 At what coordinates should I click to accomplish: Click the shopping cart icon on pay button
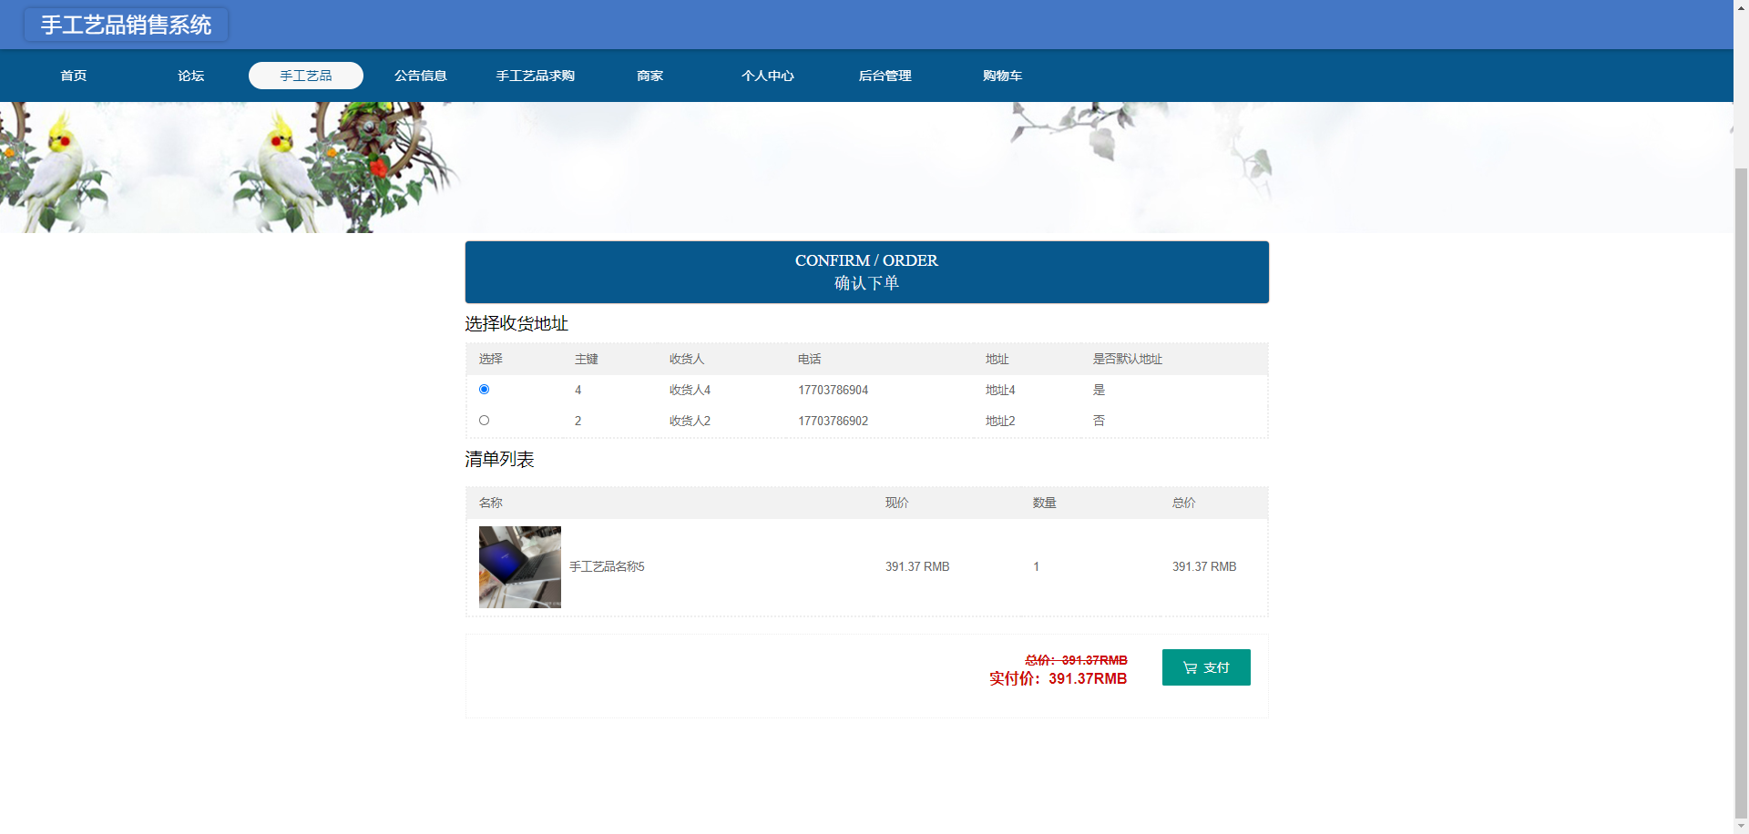(x=1190, y=667)
